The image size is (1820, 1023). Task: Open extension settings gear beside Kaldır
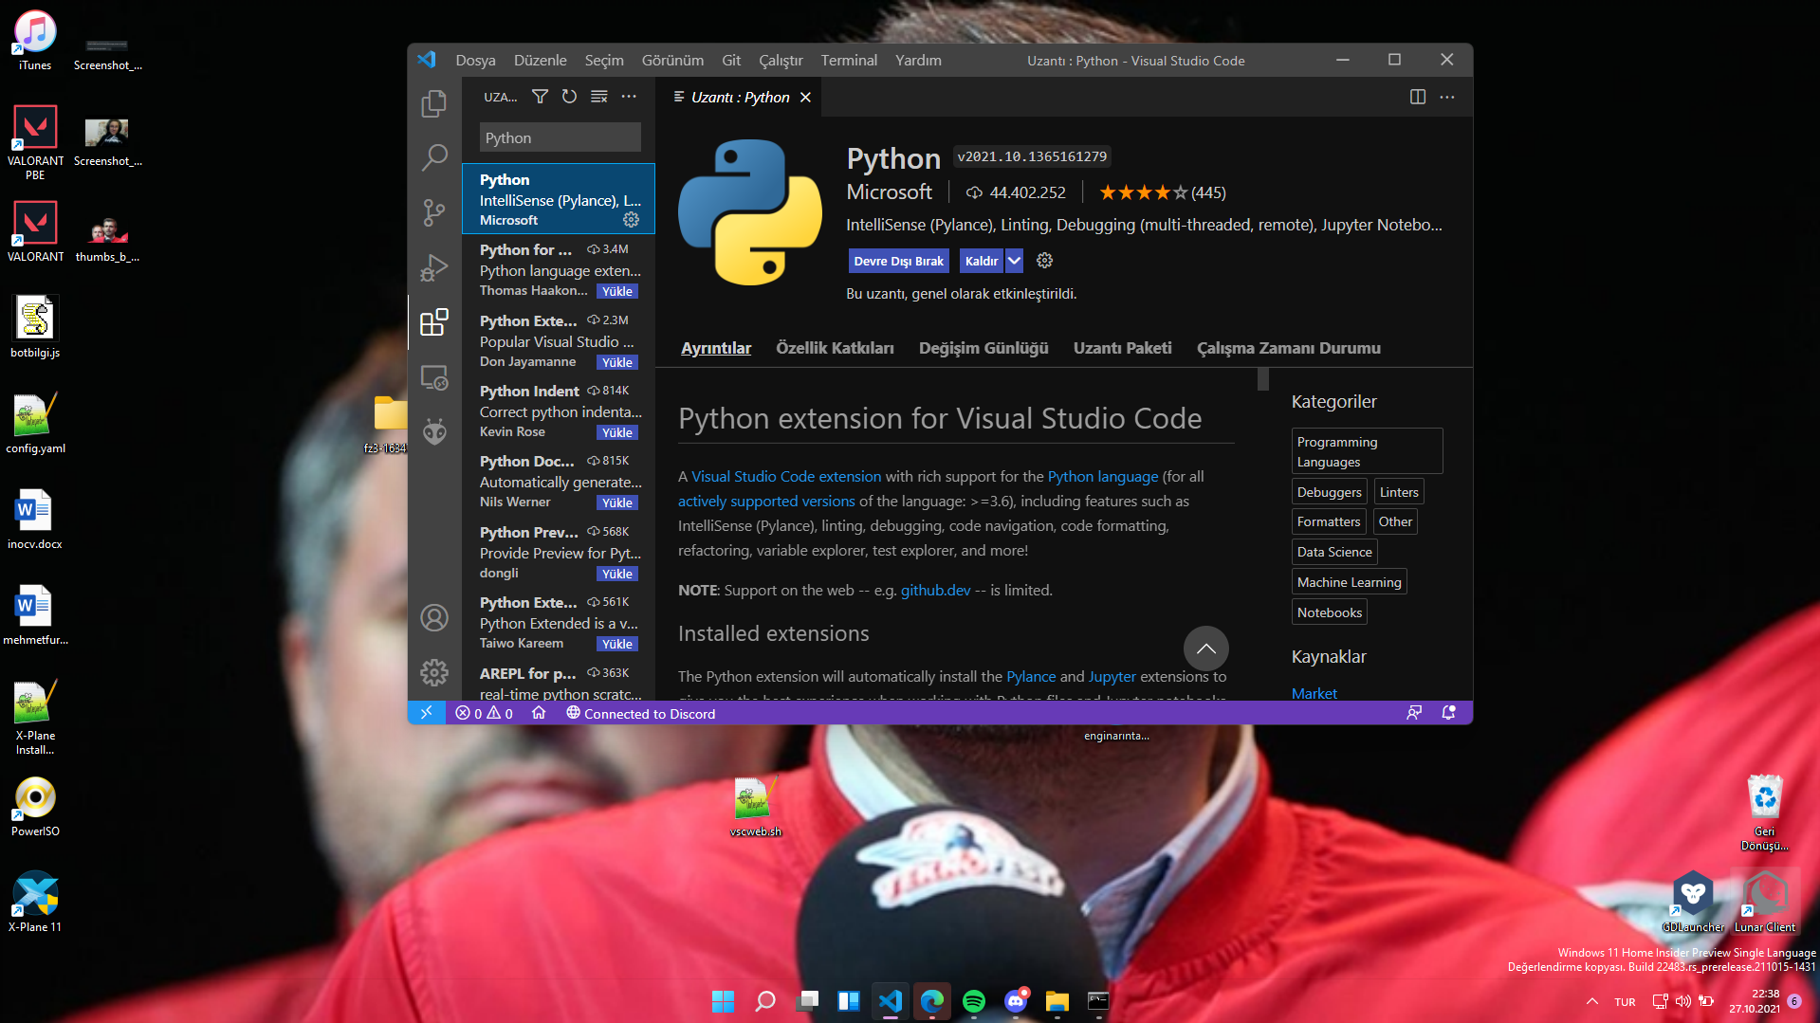click(1044, 261)
